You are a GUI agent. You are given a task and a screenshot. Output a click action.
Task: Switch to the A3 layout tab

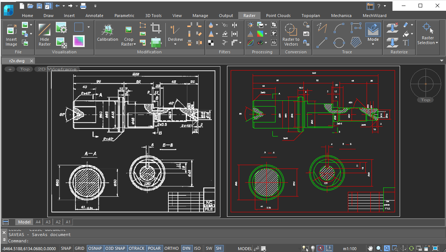[x=48, y=222]
